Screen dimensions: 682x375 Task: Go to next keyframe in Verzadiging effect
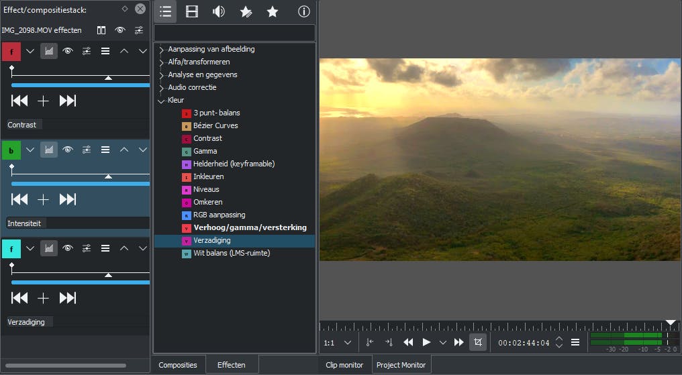coord(68,297)
